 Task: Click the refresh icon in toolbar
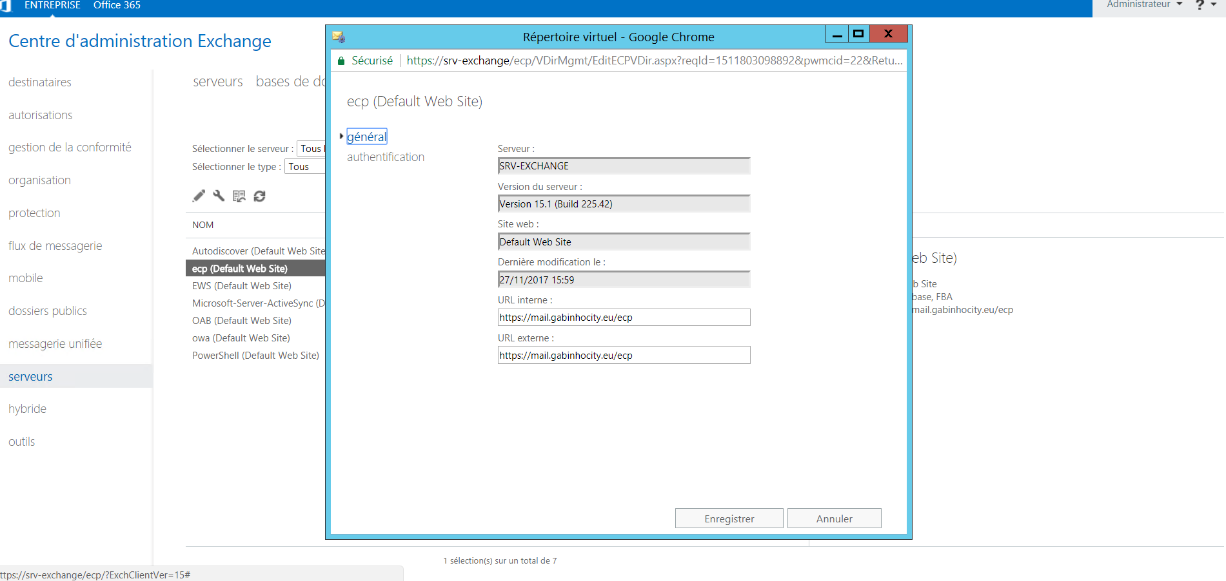[260, 196]
